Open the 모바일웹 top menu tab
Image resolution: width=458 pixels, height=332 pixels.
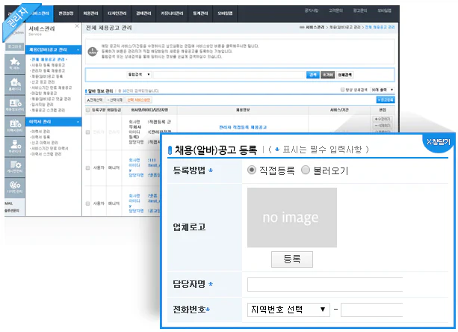(x=225, y=13)
